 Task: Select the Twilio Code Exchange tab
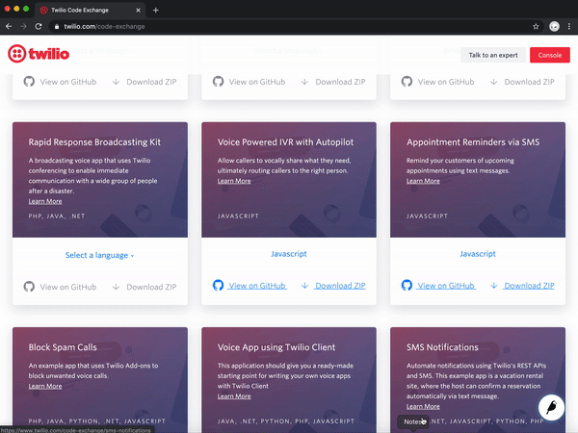[91, 11]
